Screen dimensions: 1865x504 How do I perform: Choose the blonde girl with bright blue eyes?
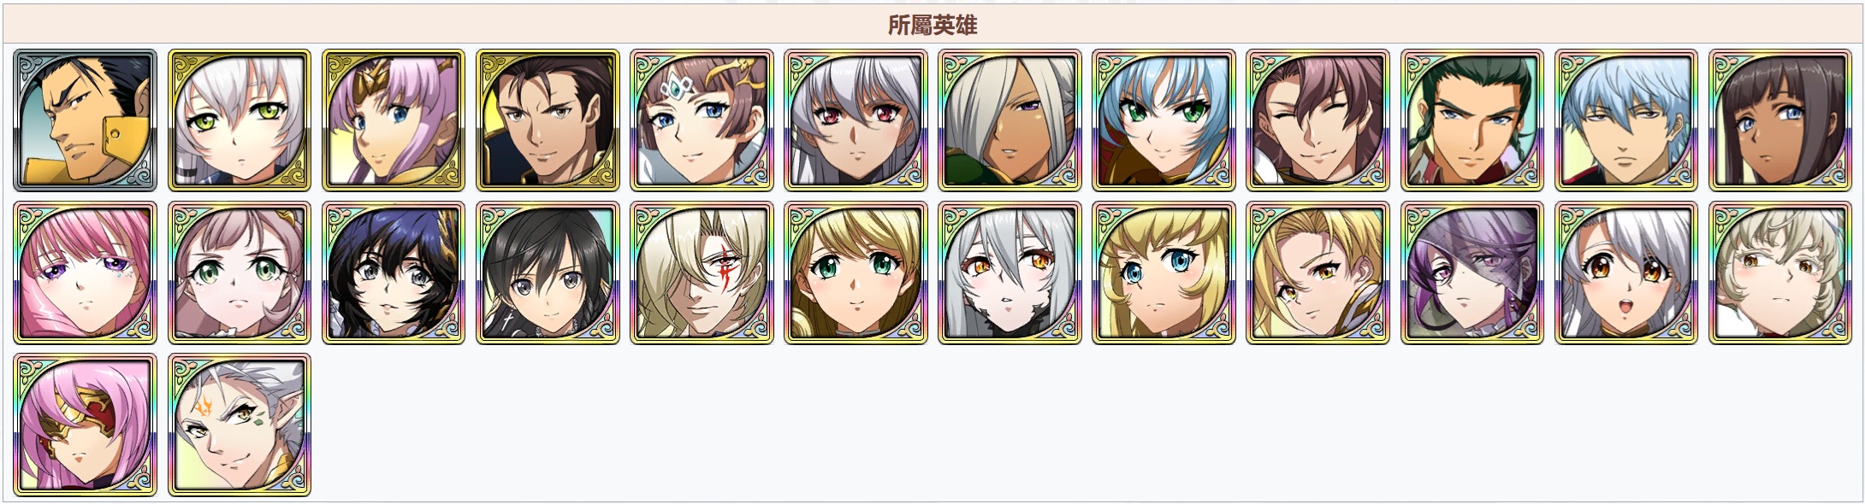point(1163,273)
